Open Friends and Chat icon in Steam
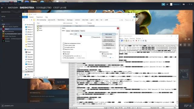194x109 pixels. point(190,106)
